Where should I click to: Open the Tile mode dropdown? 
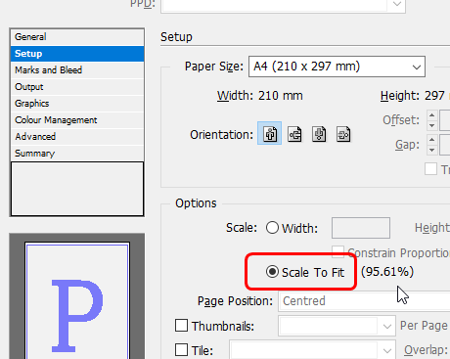click(x=312, y=350)
